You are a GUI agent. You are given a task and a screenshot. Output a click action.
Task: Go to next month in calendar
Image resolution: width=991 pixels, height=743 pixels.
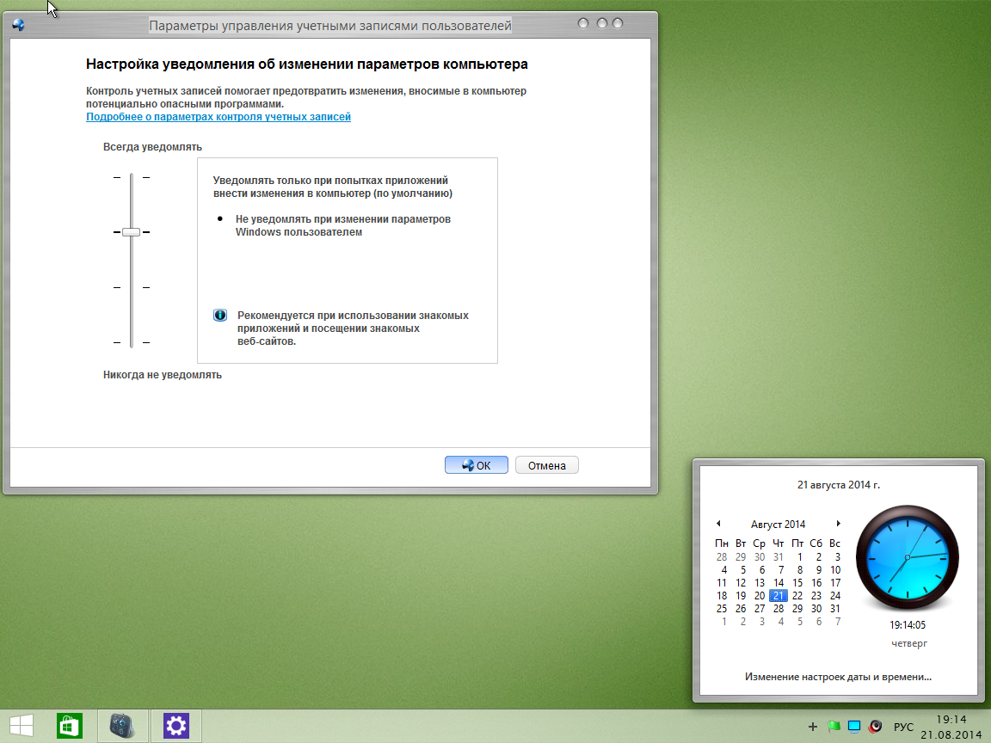(x=838, y=524)
